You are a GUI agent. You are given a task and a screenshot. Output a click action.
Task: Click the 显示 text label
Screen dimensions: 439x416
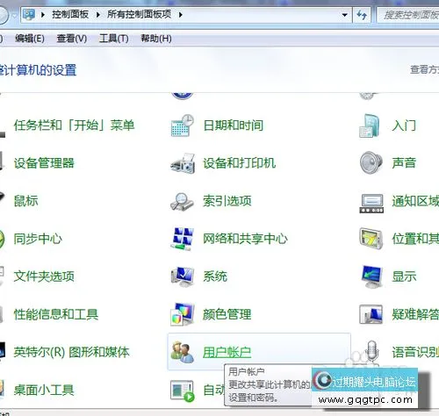404,276
